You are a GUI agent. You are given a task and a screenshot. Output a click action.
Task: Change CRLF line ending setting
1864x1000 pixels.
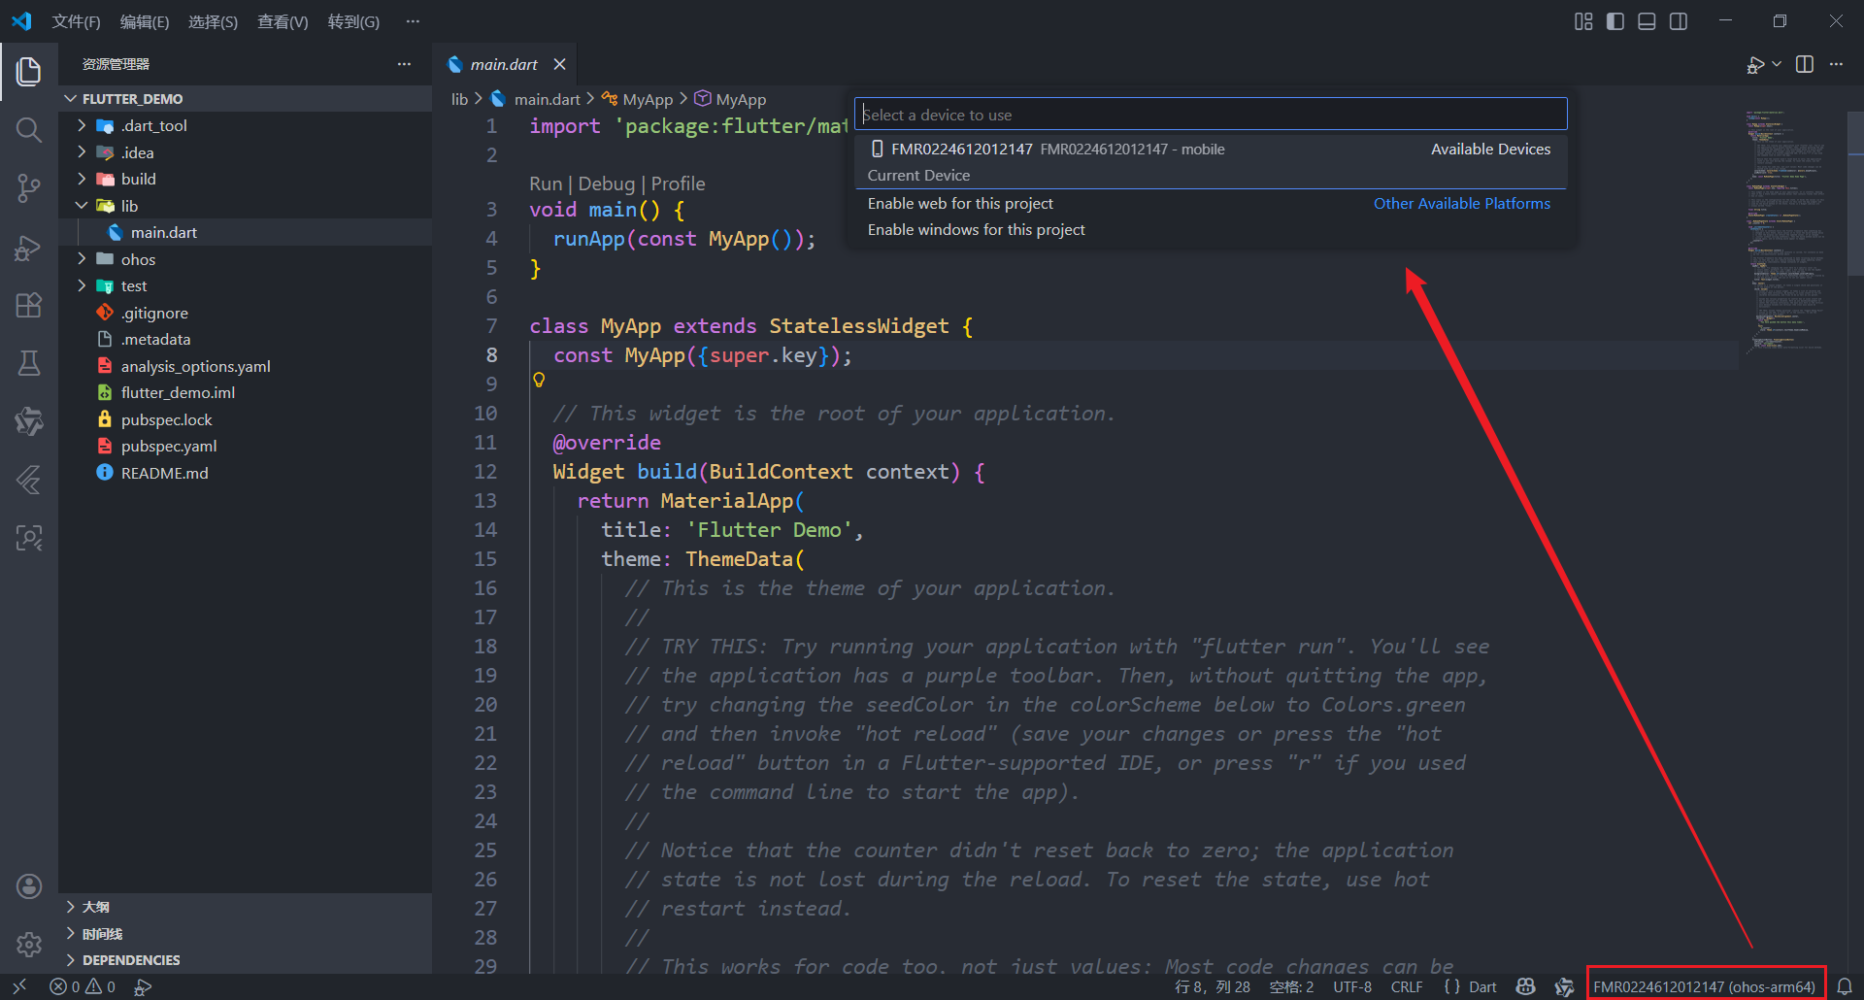tap(1407, 986)
